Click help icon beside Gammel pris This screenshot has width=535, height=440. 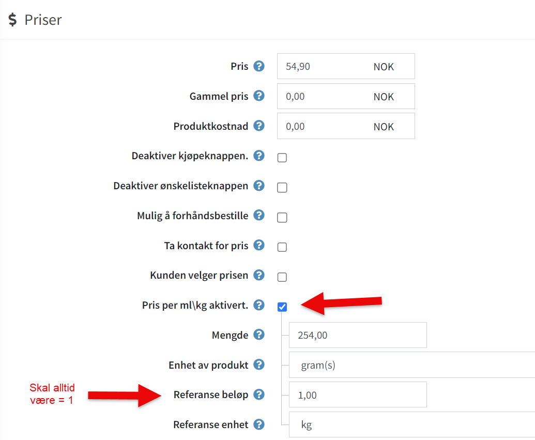coord(259,96)
